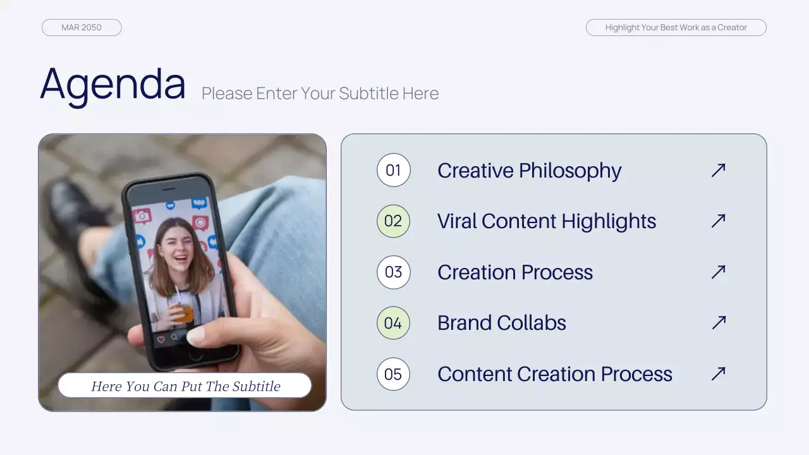Viewport: 809px width, 455px height.
Task: Select the 05 number circle
Action: click(394, 374)
